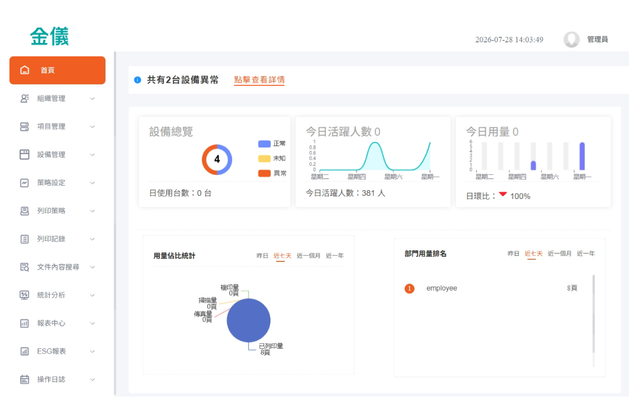Click the administrator avatar icon

571,39
